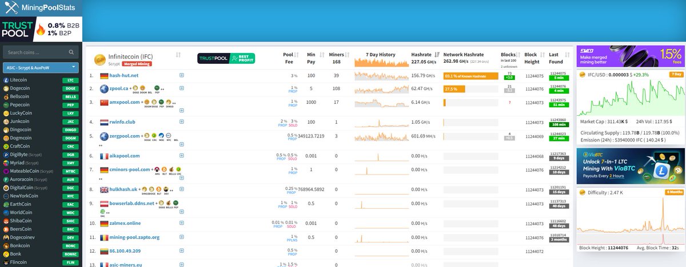Viewport: 686px width, 267px height.
Task: Click the 7 Day toggle on price chart
Action: [x=676, y=75]
